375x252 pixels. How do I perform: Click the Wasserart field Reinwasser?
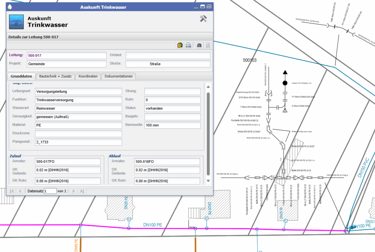(78, 108)
